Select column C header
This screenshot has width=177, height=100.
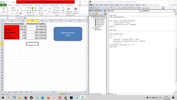click(x=32, y=21)
